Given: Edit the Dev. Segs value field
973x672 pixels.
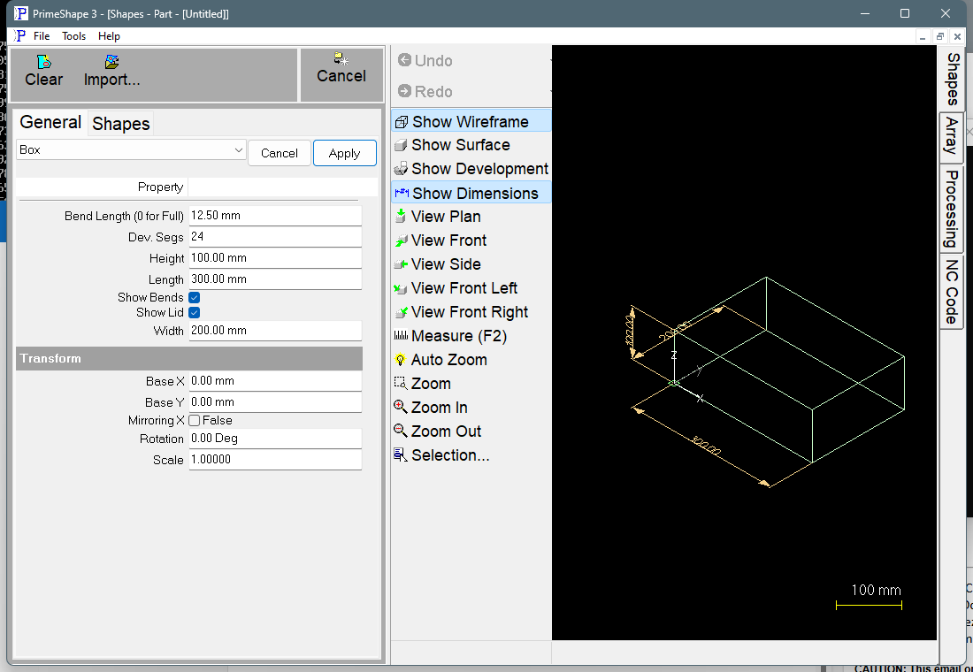Looking at the screenshot, I should click(275, 237).
